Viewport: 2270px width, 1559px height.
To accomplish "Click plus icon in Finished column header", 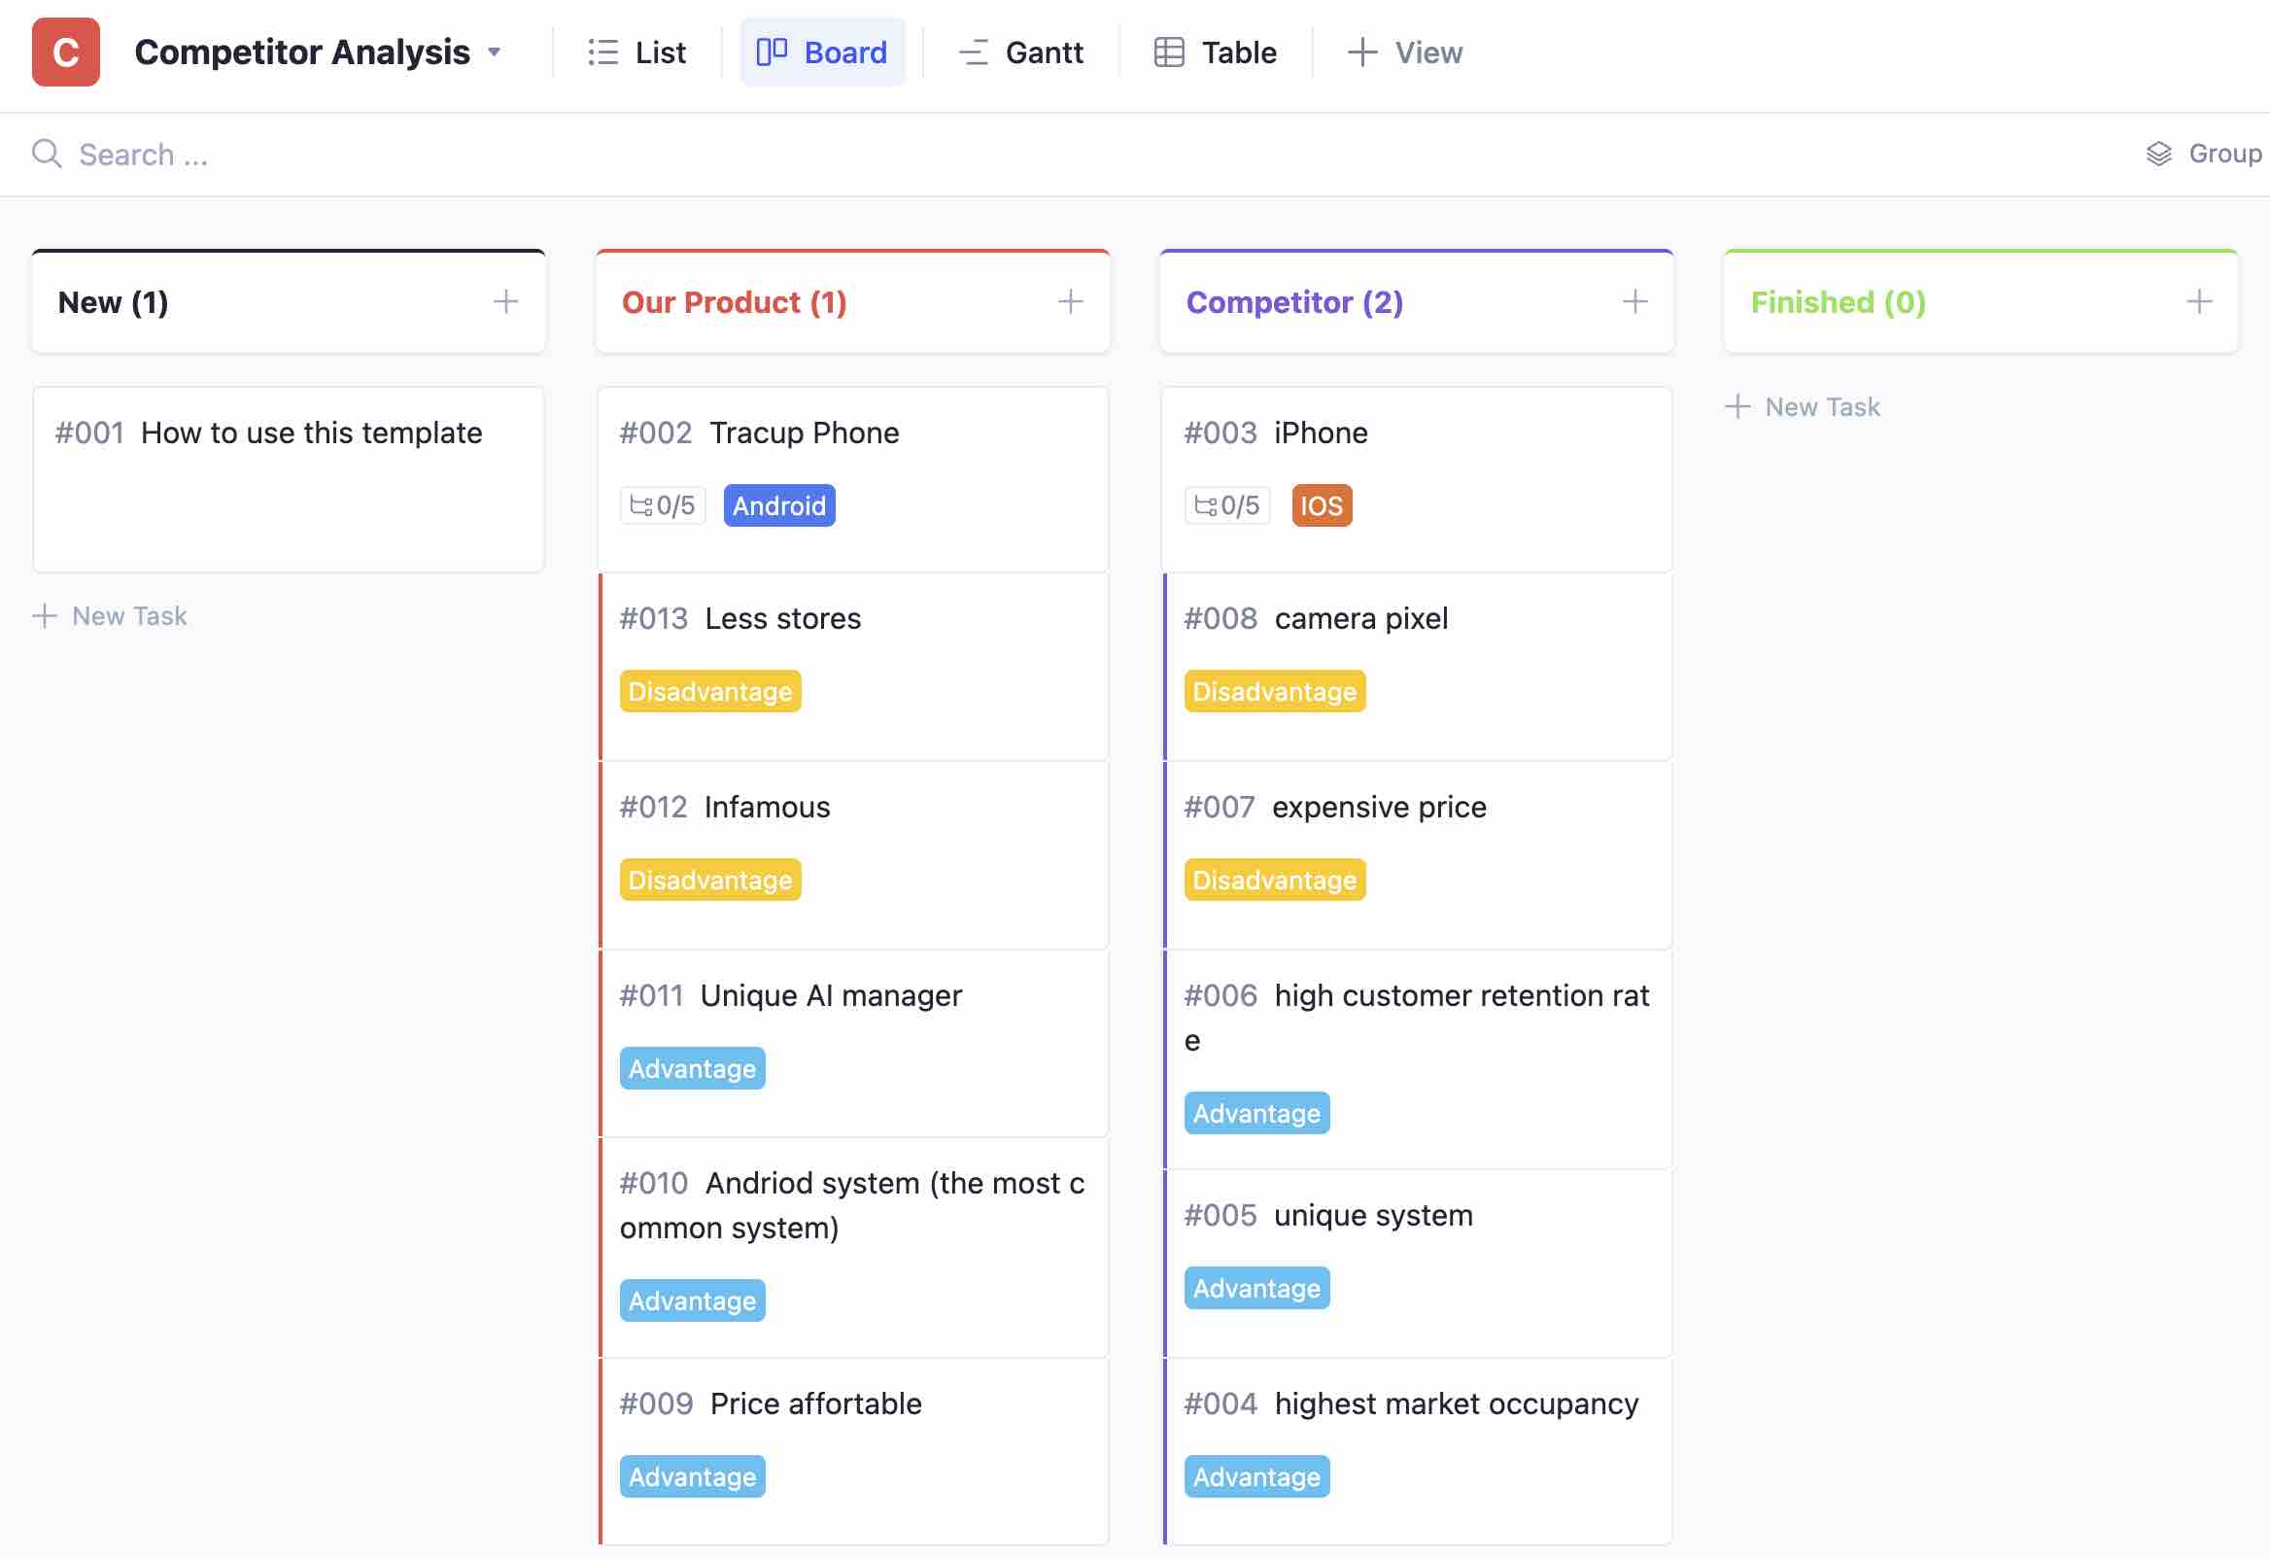I will (x=2198, y=302).
